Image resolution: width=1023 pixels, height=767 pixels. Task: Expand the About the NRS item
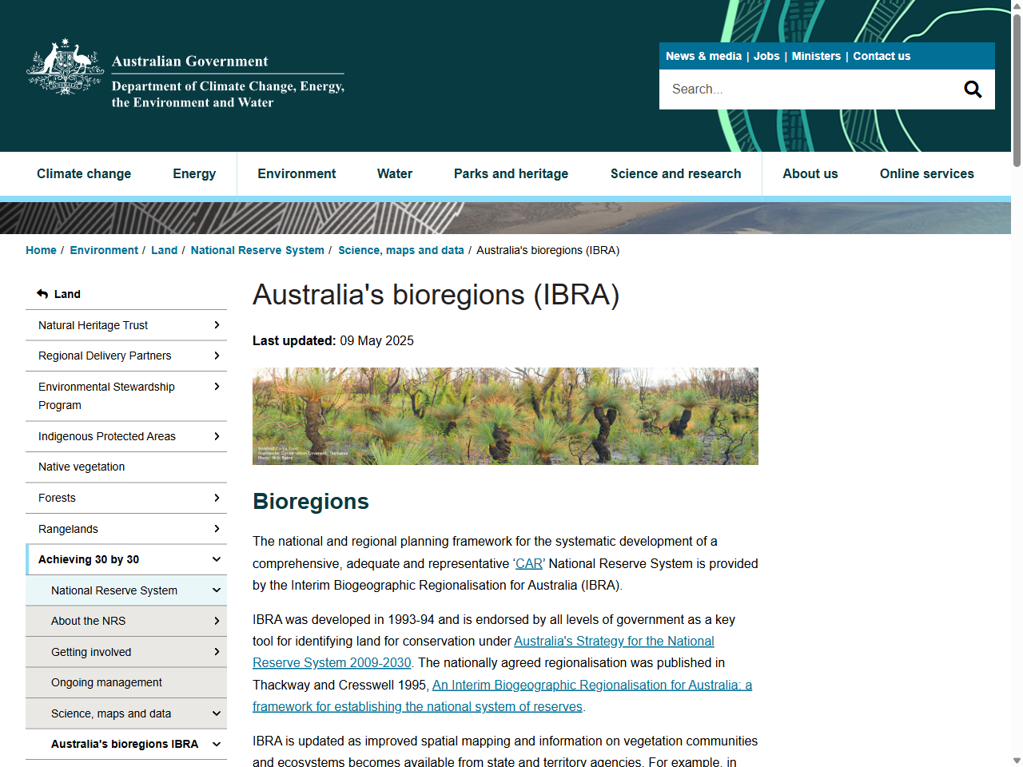tap(217, 621)
